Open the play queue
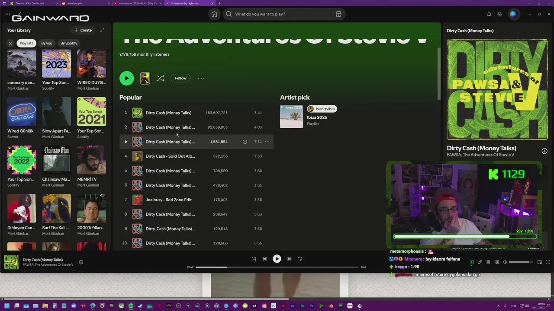 [488, 262]
